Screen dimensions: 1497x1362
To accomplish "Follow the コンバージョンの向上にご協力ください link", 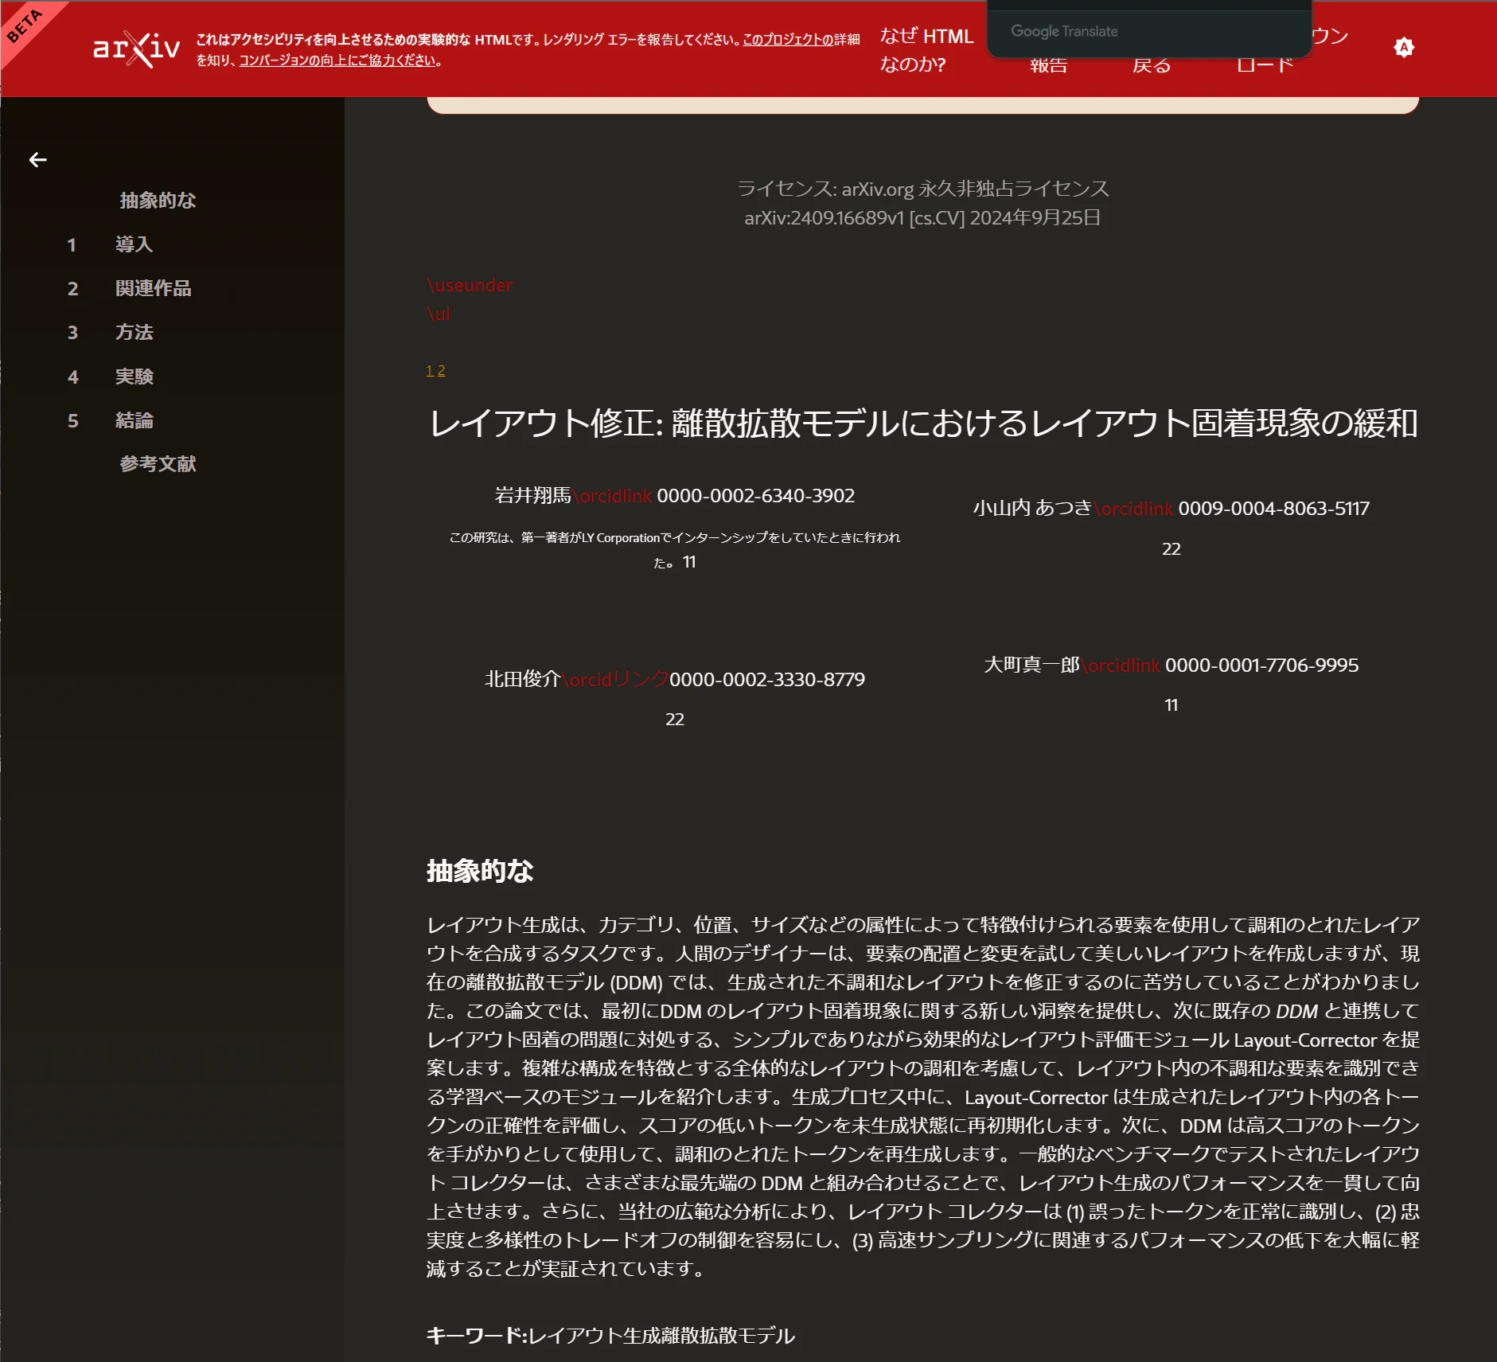I will click(x=337, y=60).
